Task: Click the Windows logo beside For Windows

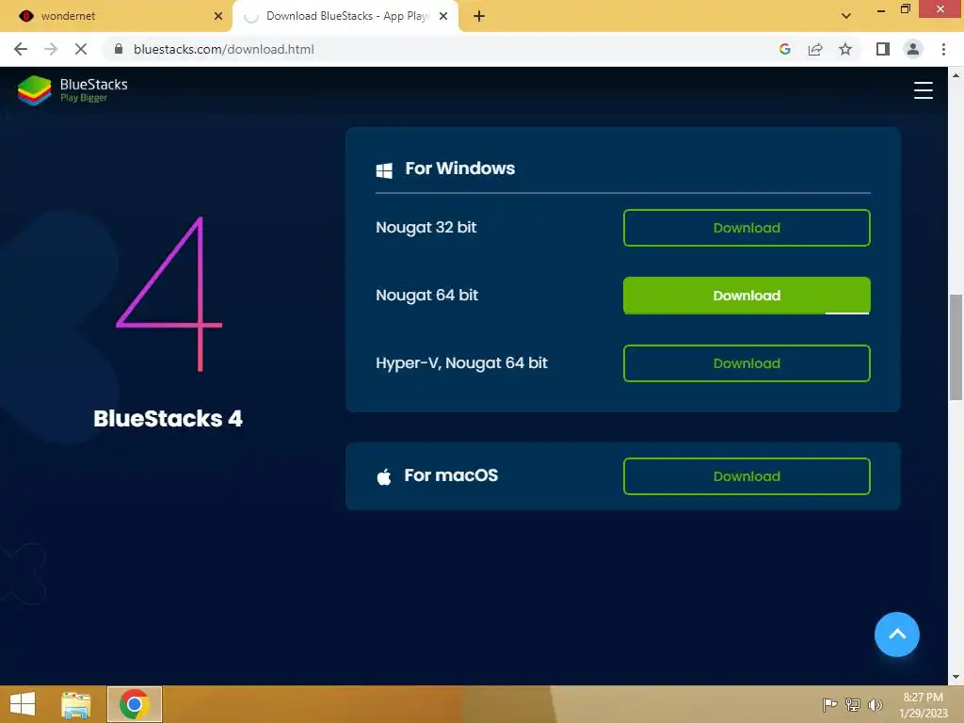Action: point(384,170)
